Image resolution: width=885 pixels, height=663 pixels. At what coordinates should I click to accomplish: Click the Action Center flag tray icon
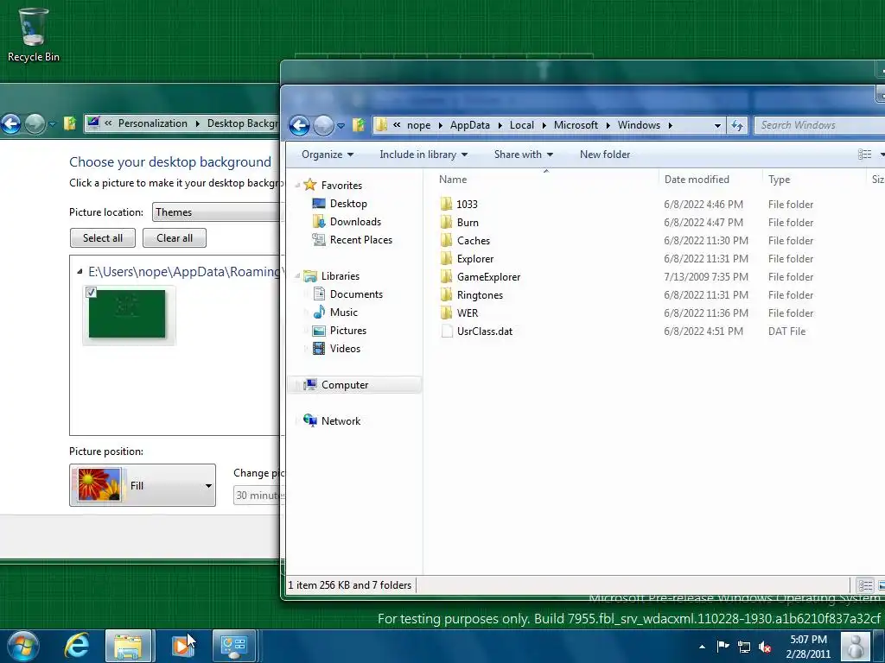[x=723, y=646]
